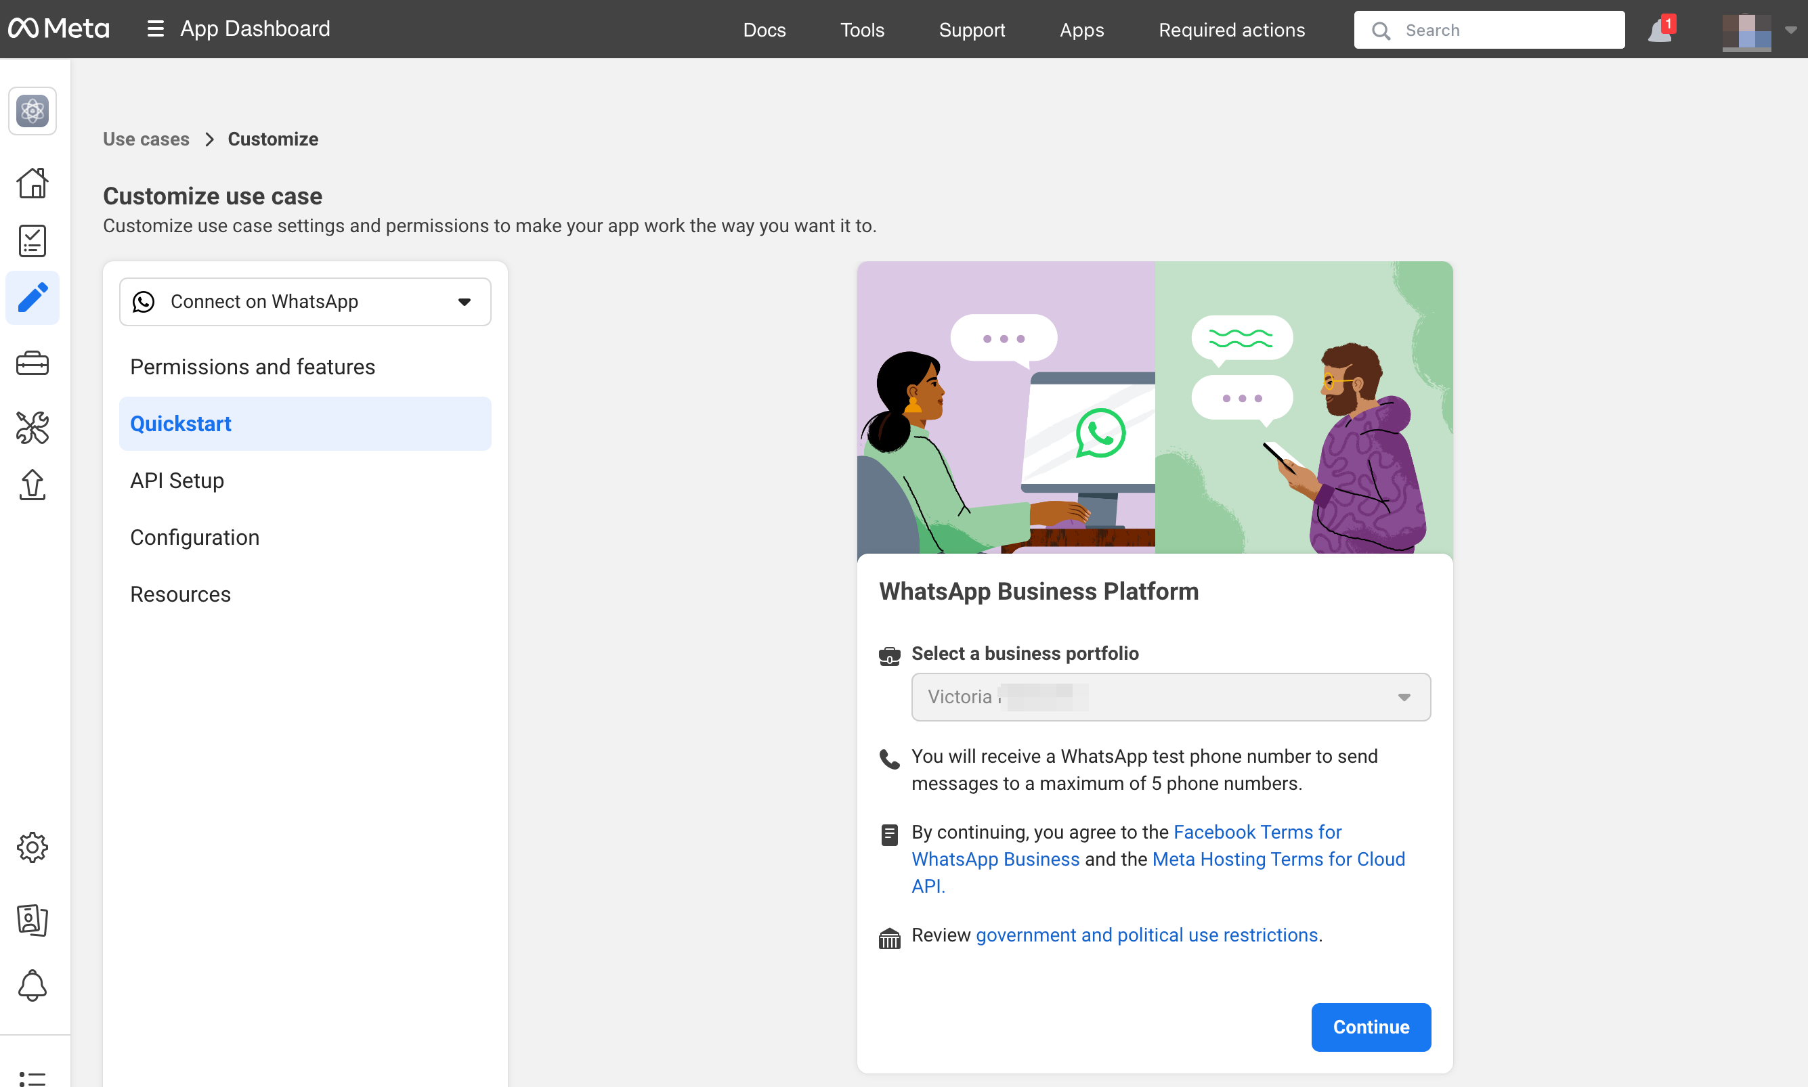Toggle the App Dashboard hamburger menu
This screenshot has width=1808, height=1087.
coord(154,29)
